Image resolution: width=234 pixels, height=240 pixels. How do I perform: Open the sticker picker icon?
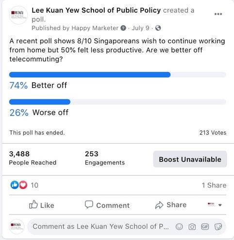[218, 227]
